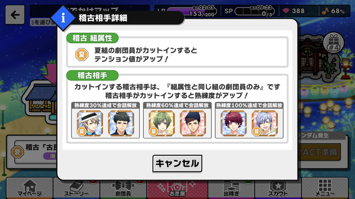Tap the back arrow button
The height and width of the screenshot is (199, 355).
[x=15, y=15]
